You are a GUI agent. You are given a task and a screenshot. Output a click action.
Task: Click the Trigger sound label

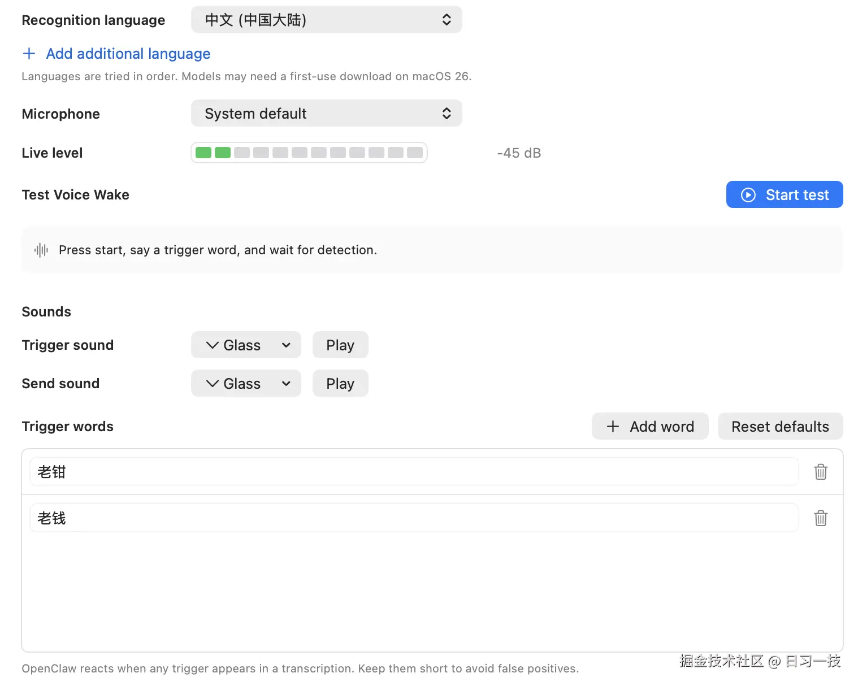click(x=67, y=345)
